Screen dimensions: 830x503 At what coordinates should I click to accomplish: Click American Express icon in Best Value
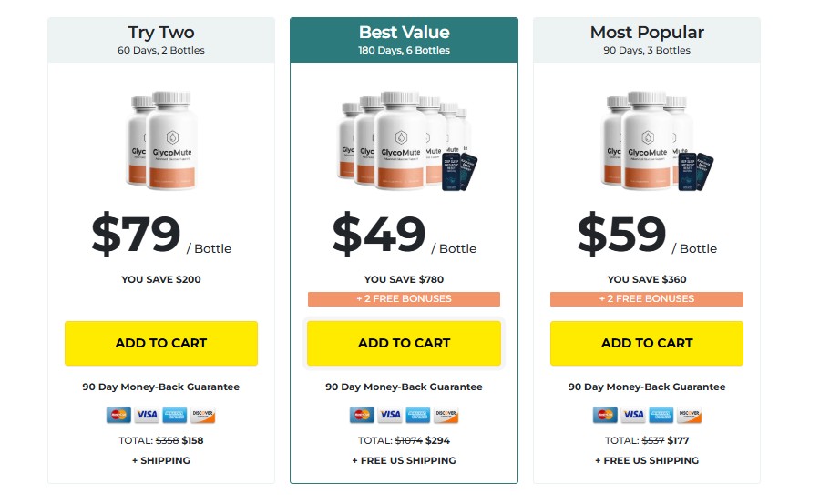click(x=417, y=416)
